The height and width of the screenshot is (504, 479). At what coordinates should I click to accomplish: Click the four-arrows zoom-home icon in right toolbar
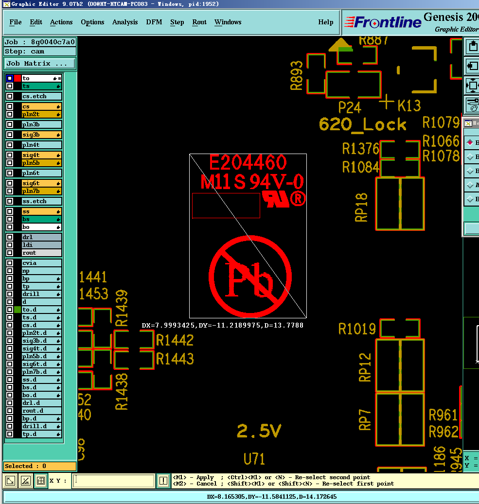pos(472,86)
